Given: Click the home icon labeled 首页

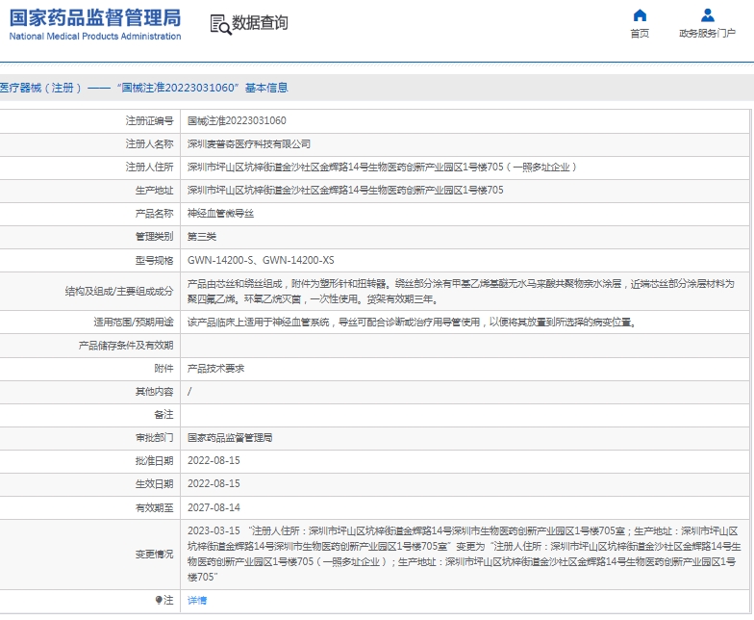Looking at the screenshot, I should [x=640, y=15].
